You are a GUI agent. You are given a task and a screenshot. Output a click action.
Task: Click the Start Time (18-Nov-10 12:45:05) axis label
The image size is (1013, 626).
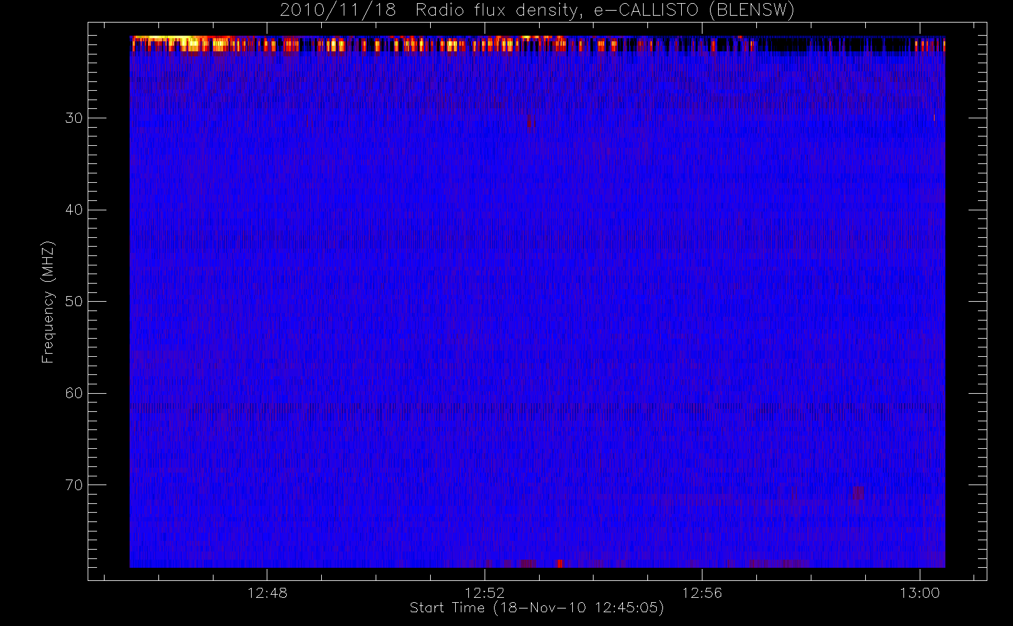tap(537, 608)
